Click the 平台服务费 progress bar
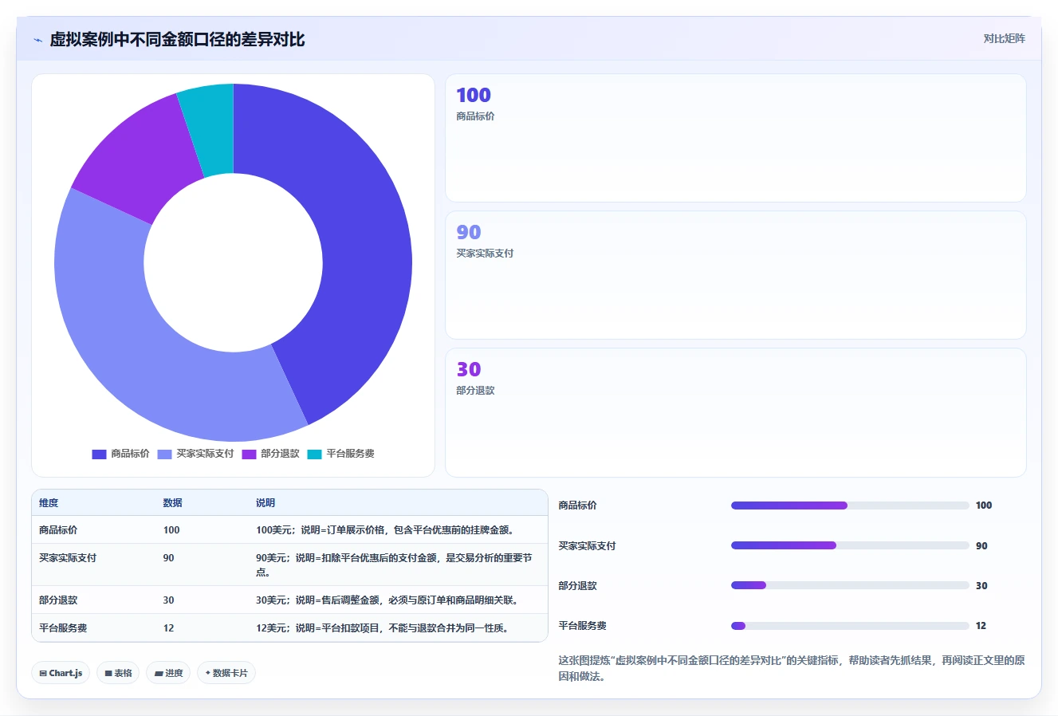The image size is (1058, 716). [850, 626]
